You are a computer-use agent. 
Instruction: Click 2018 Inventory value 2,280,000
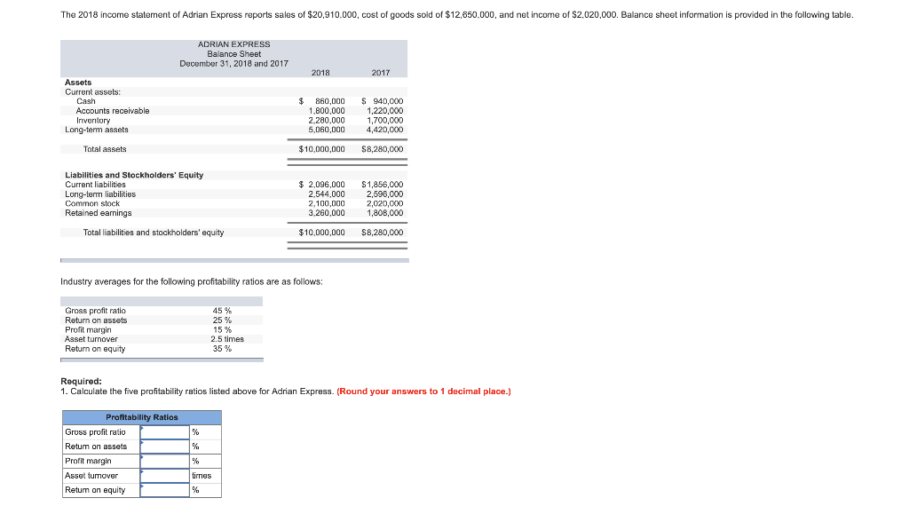click(327, 121)
